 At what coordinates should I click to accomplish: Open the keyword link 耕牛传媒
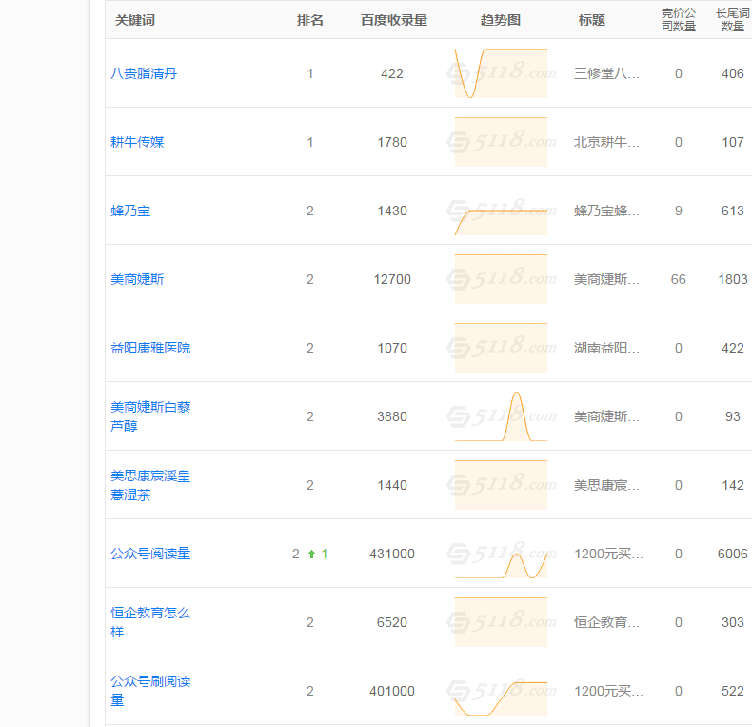[137, 142]
